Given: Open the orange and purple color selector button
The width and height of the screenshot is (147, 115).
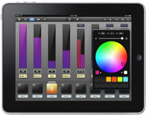Looking at the screenshot, I should (x=124, y=25).
